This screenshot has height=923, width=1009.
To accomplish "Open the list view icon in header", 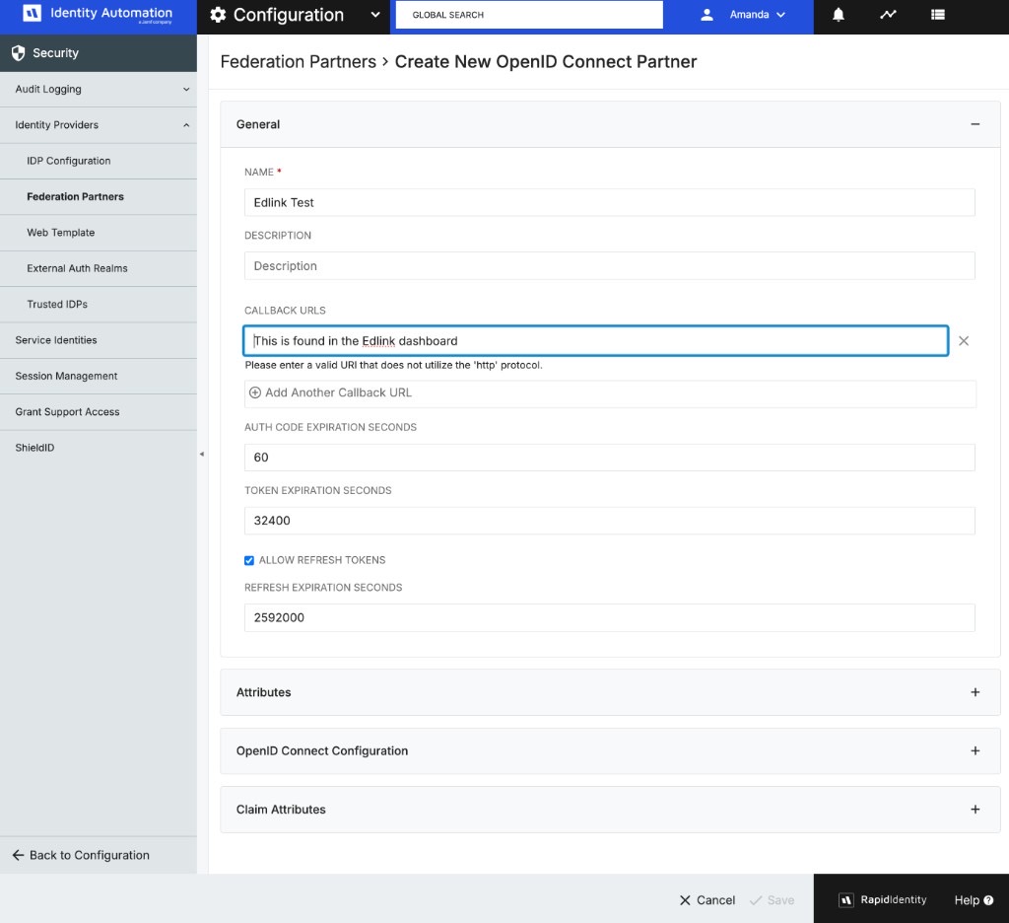I will click(x=938, y=15).
